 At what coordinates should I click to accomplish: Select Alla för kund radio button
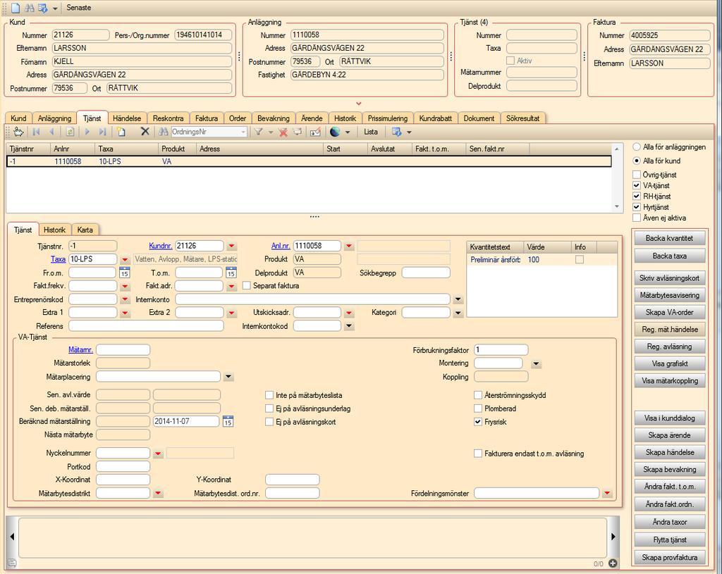pos(637,161)
